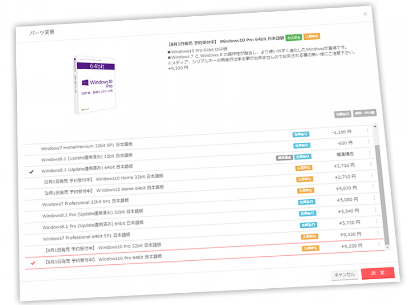Open the dots menu for Windows10 Pro 32bit
The image size is (407, 305).
click(x=378, y=233)
